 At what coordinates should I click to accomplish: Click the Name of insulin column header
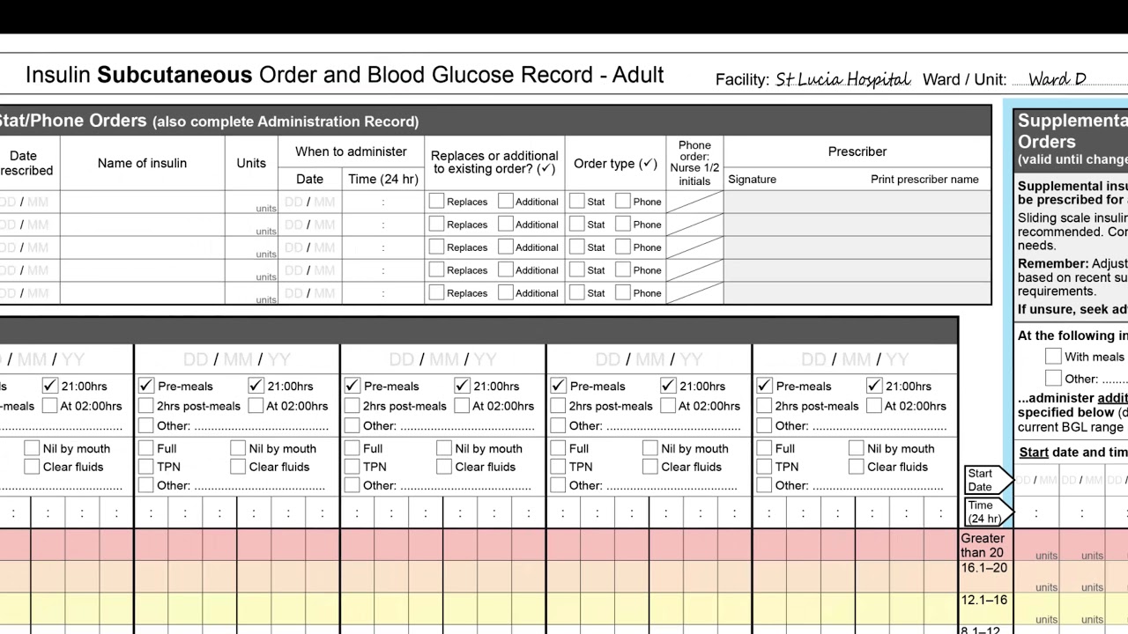(x=142, y=163)
